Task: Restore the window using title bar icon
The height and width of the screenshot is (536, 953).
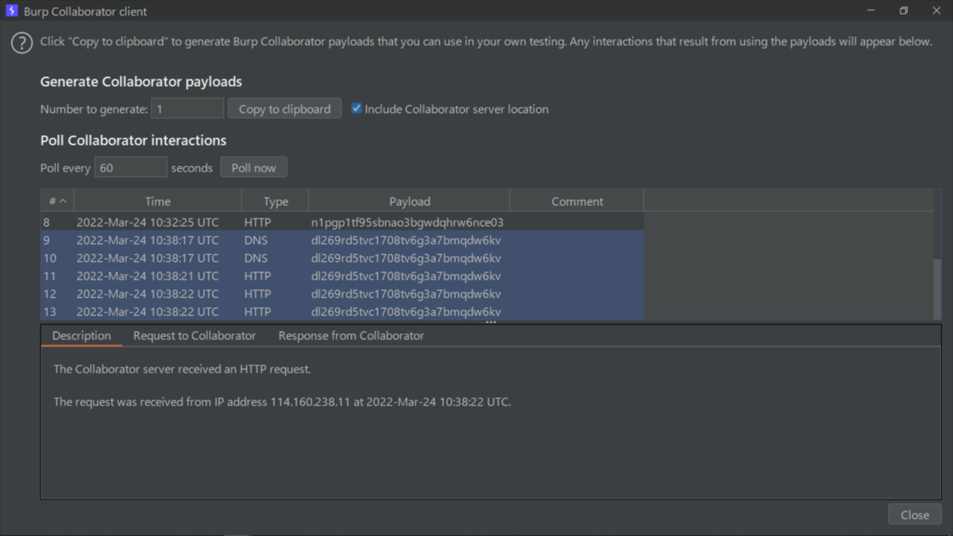Action: tap(904, 11)
